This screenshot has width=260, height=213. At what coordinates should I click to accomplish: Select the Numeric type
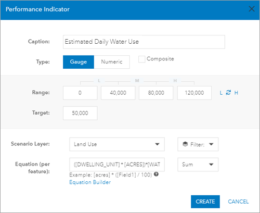point(112,62)
